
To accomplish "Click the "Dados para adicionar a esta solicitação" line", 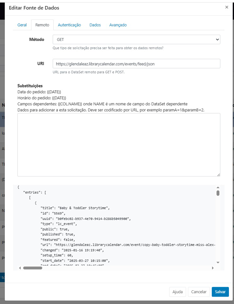I will 111,110.
